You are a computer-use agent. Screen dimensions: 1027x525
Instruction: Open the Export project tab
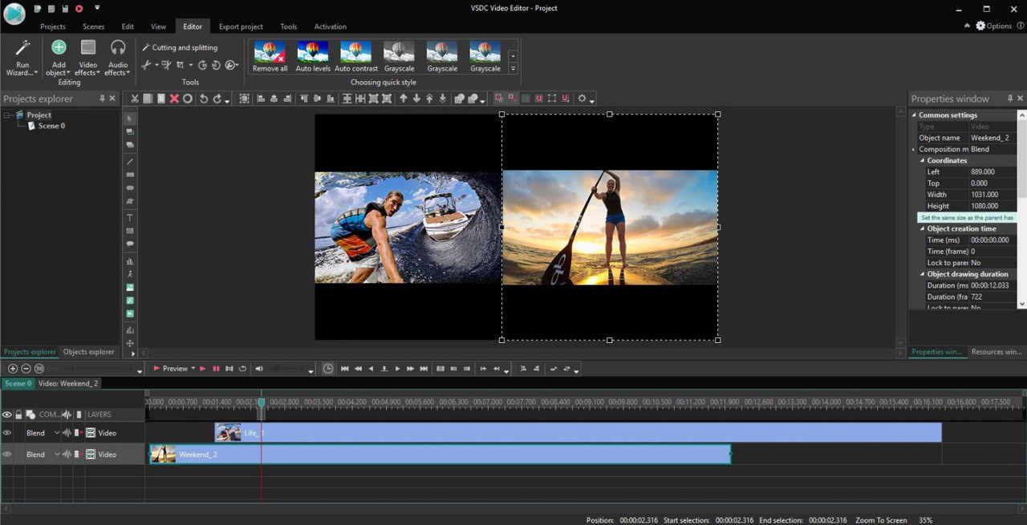[241, 26]
